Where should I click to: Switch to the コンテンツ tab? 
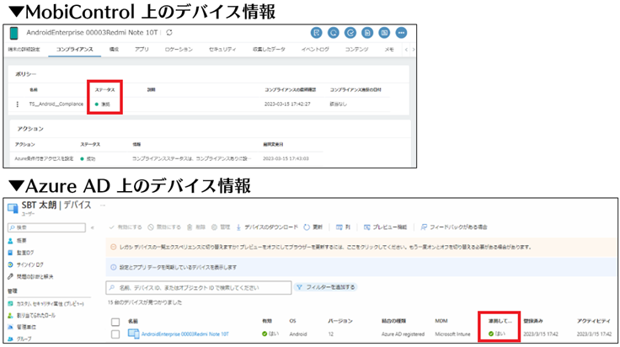pos(356,50)
